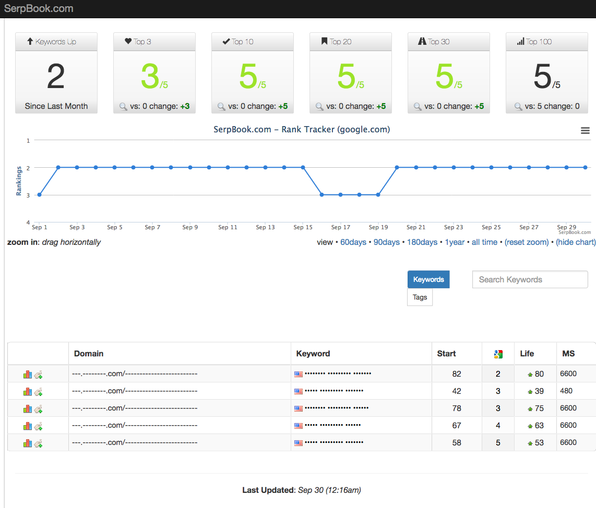Click US flag in row with Start 58
The height and width of the screenshot is (508, 596).
[299, 443]
